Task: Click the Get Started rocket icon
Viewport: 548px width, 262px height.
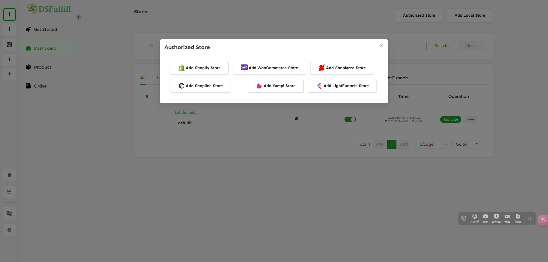Action: (x=28, y=29)
